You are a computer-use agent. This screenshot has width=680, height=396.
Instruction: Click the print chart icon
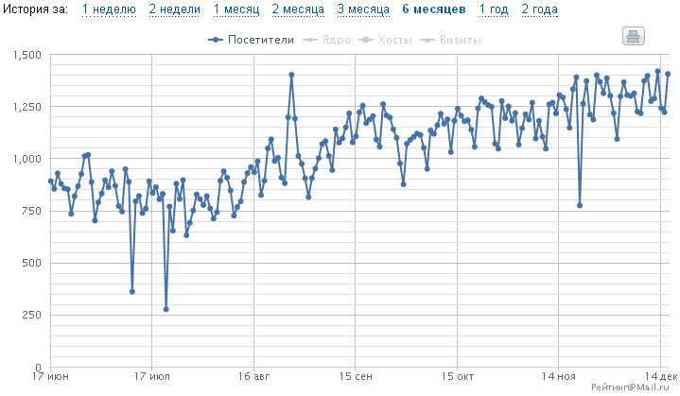pyautogui.click(x=633, y=36)
